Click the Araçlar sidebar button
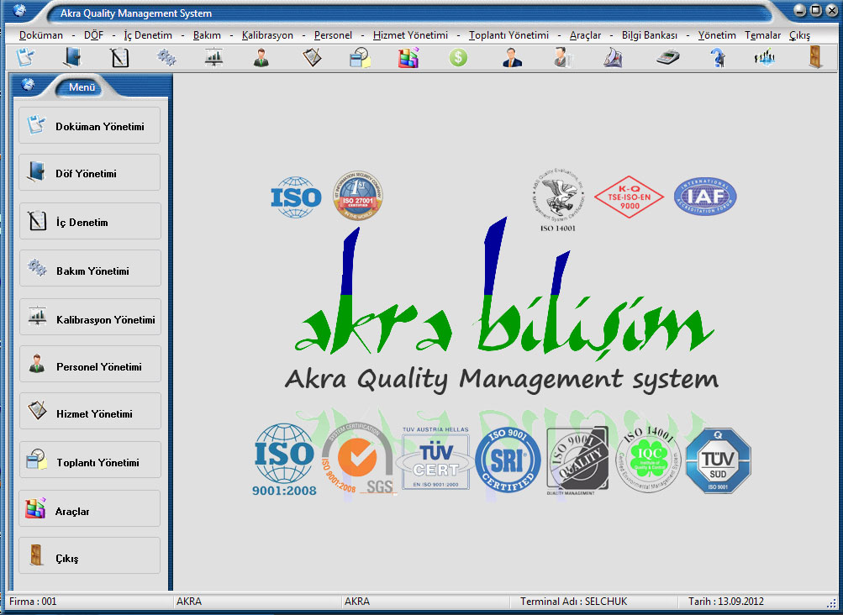This screenshot has width=843, height=615. point(89,508)
